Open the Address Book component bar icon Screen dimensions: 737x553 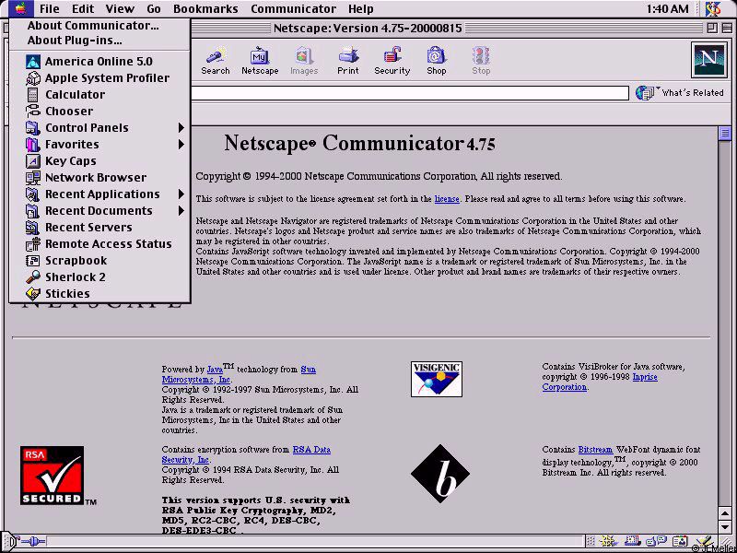pyautogui.click(x=680, y=541)
